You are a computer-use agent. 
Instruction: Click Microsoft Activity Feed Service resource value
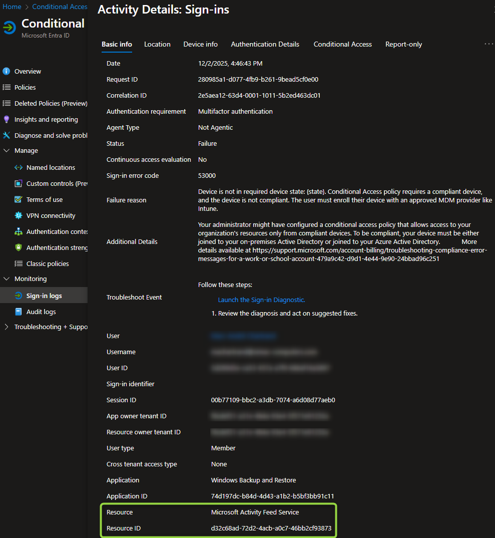(x=255, y=512)
